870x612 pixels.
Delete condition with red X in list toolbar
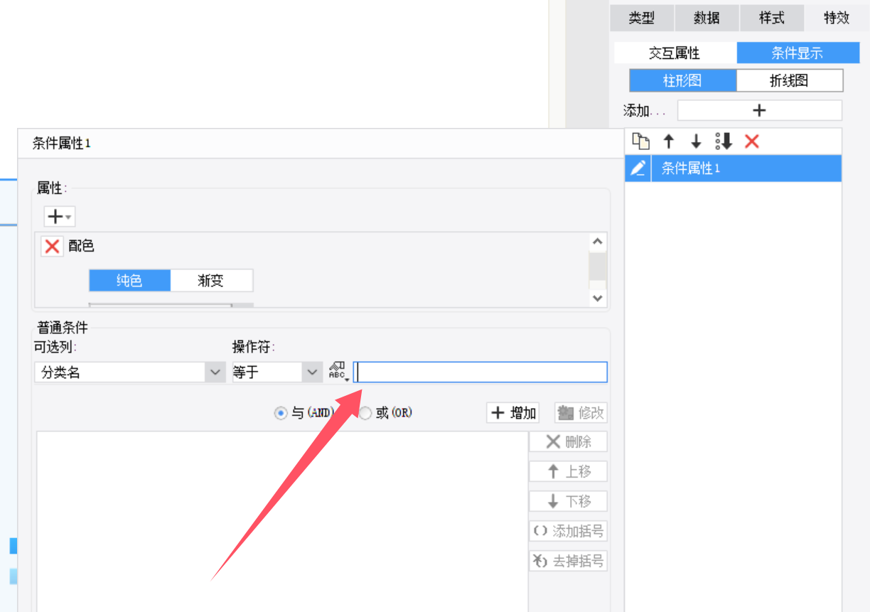point(752,141)
